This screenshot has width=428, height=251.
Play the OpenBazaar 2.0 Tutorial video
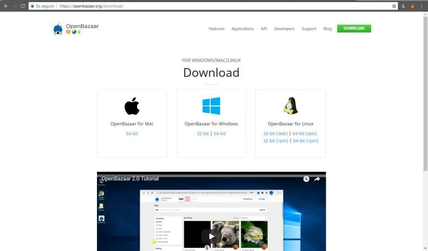tap(211, 236)
